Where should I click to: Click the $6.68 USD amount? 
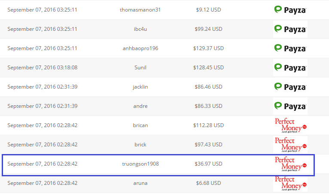click(207, 183)
